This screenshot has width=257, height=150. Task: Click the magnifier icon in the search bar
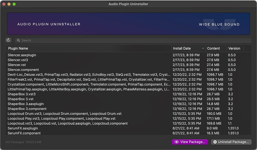[x=18, y=40]
